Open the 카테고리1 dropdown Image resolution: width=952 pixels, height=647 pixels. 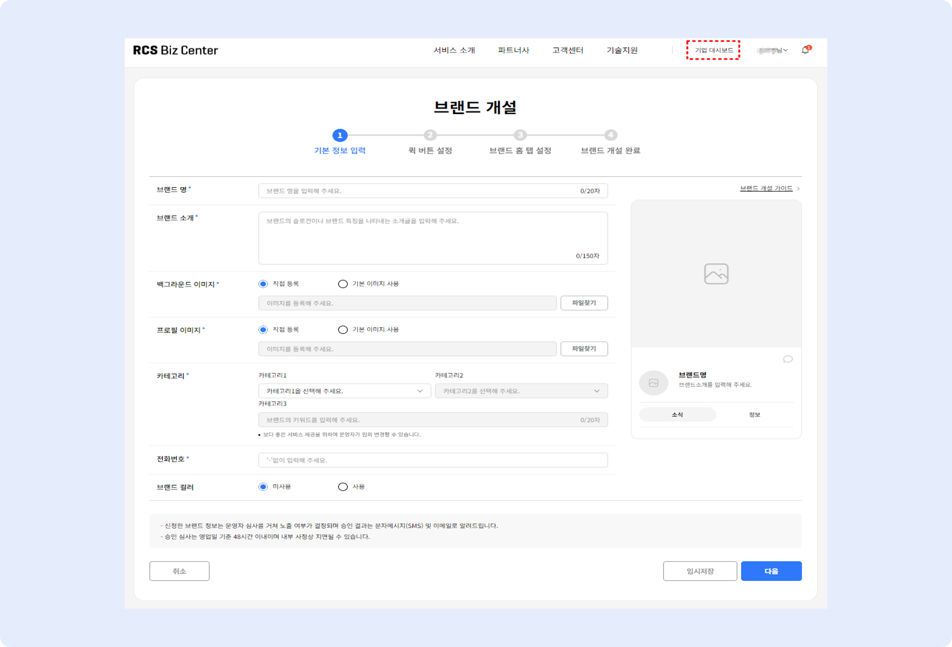(344, 391)
